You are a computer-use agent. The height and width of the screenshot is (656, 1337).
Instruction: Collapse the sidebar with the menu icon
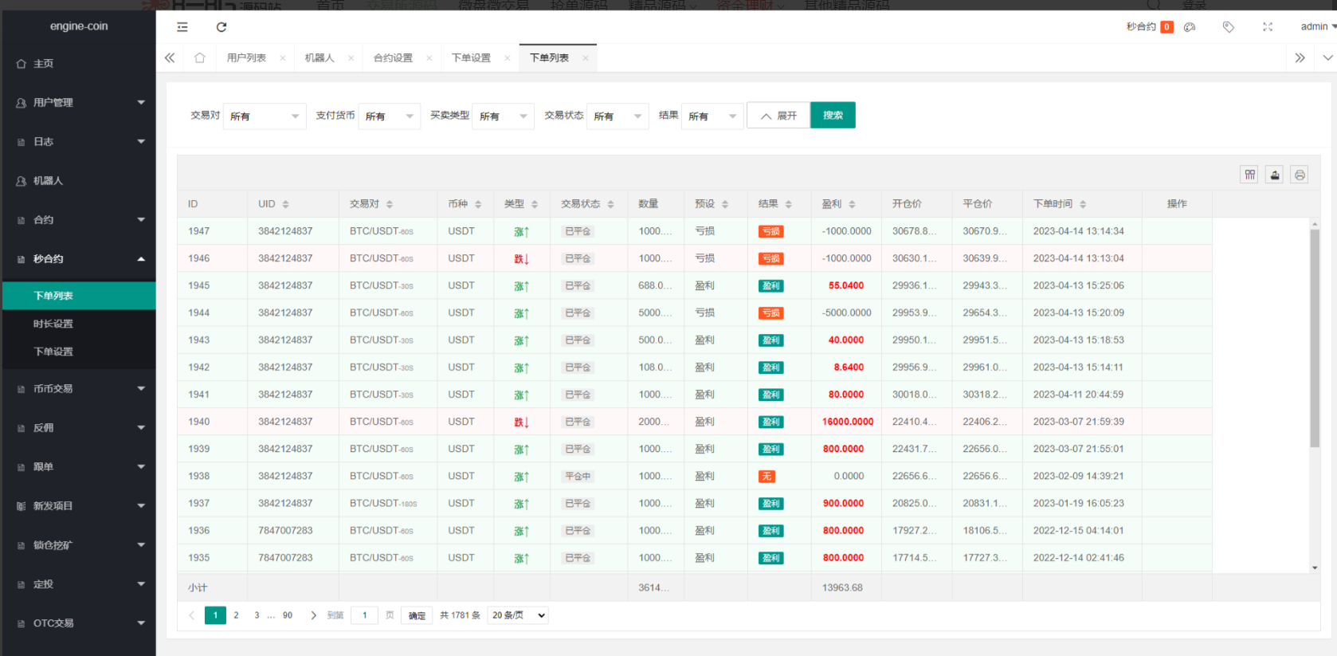click(182, 27)
